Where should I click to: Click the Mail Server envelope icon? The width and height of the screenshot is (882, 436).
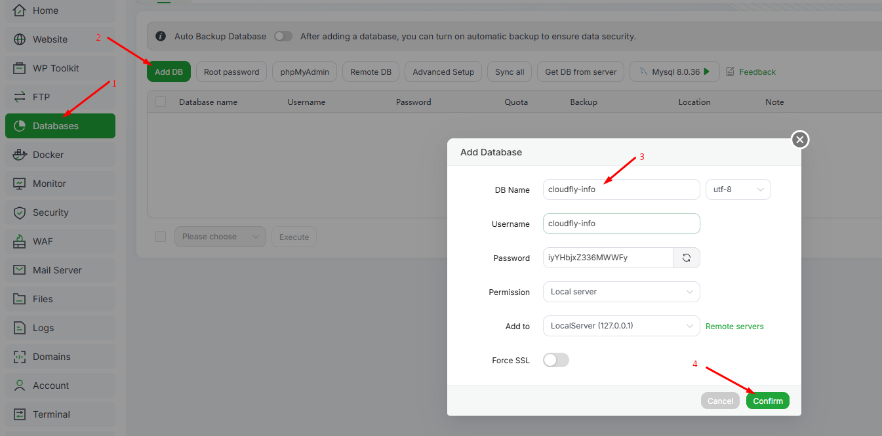pyautogui.click(x=20, y=270)
